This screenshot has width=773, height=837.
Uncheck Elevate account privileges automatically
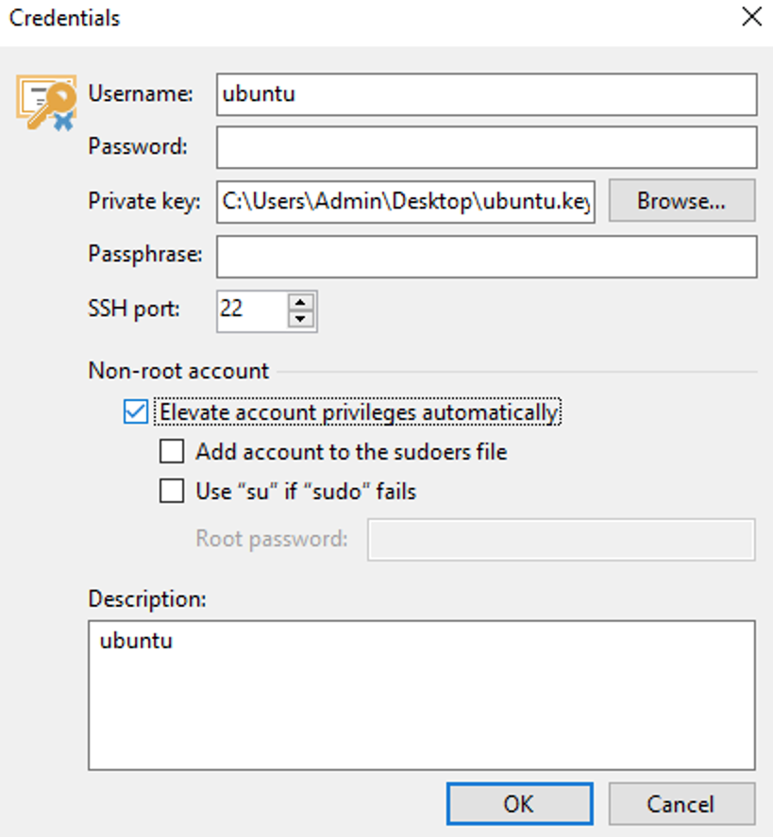[x=136, y=412]
